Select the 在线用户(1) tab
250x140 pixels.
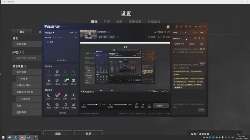179,44
